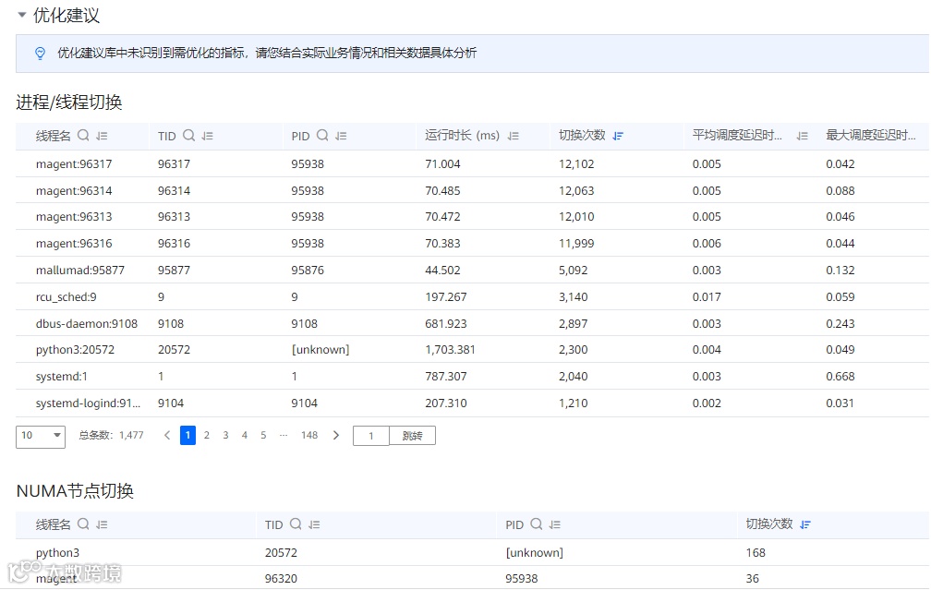Select row magent:96313
This screenshot has width=931, height=590.
[x=472, y=217]
